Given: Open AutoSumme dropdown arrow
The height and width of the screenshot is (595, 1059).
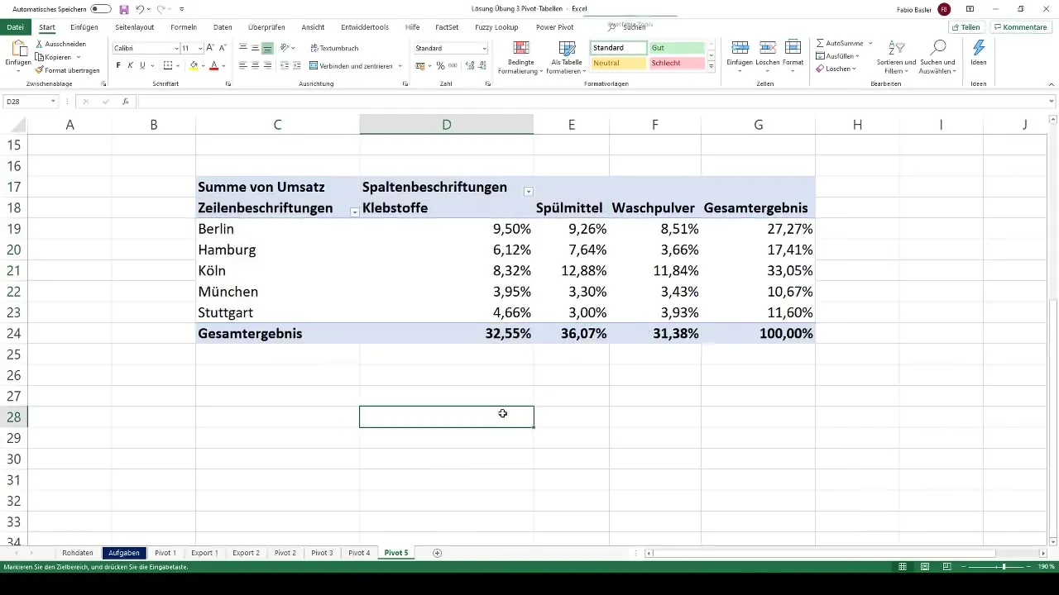Looking at the screenshot, I should 870,43.
